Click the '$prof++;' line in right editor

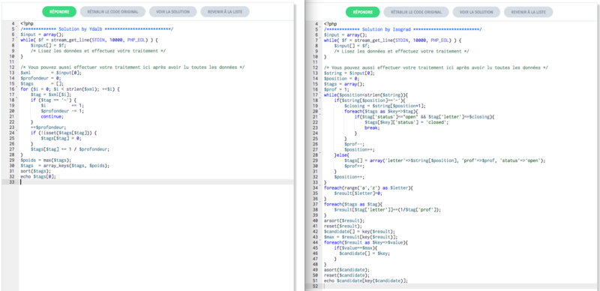pos(354,166)
